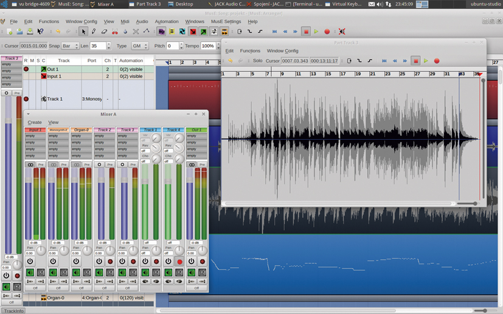The width and height of the screenshot is (503, 314).
Task: Click the Tempo percentage field
Action: 208,46
